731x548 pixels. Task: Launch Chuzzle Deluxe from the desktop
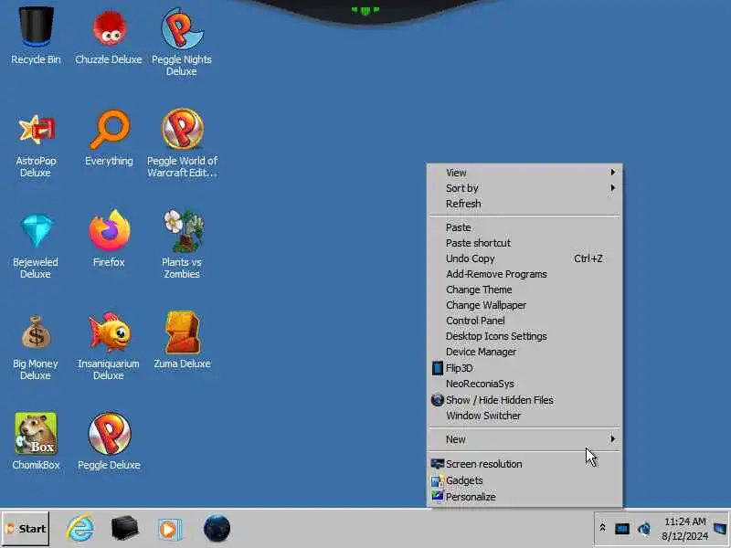click(109, 35)
